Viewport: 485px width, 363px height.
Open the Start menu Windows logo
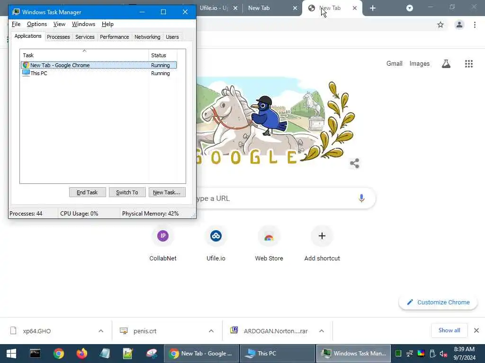coord(11,354)
